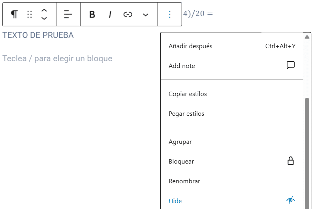Choose 'Add note' from the menu
This screenshot has width=312, height=209.
[182, 66]
